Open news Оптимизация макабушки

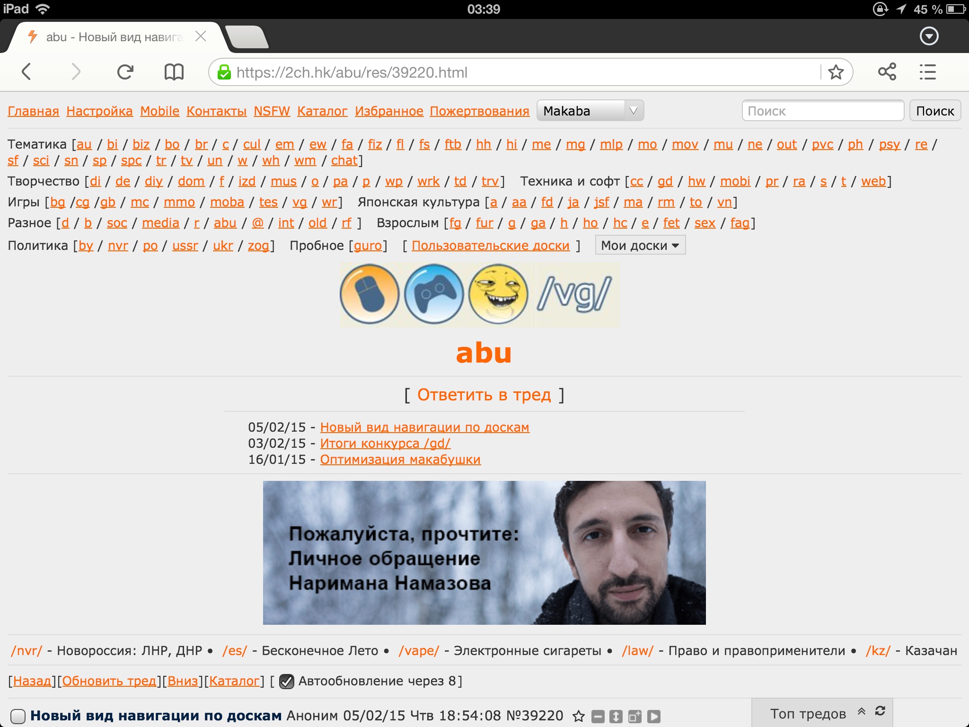[400, 460]
